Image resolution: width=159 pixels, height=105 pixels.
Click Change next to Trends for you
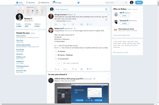33,33
